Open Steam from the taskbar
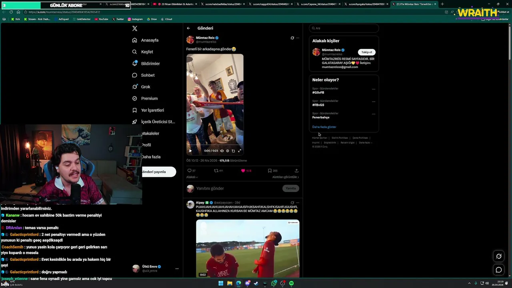 click(x=256, y=283)
